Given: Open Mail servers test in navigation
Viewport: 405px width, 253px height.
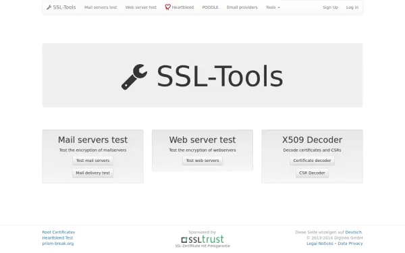Looking at the screenshot, I should pos(101,7).
